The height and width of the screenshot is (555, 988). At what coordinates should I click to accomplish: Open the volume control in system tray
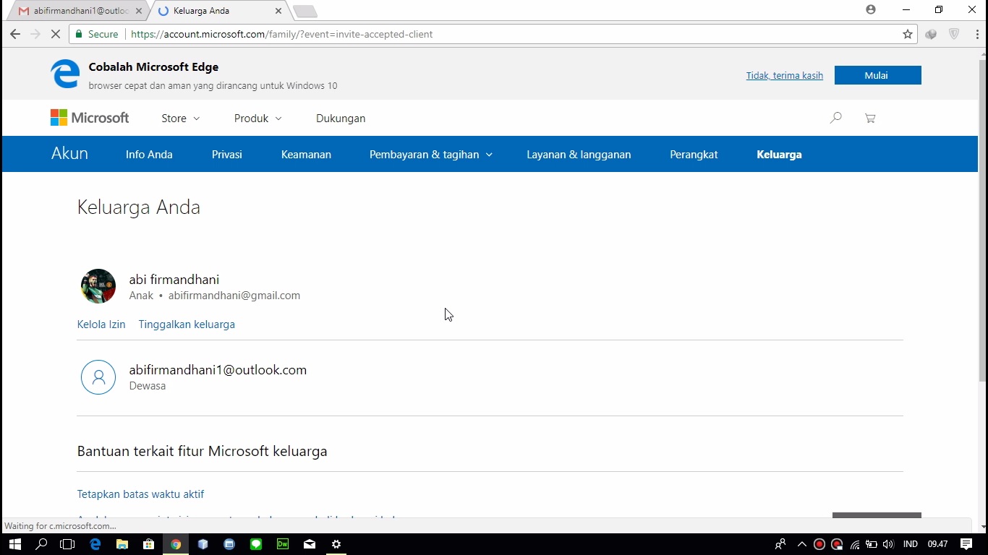coord(888,544)
